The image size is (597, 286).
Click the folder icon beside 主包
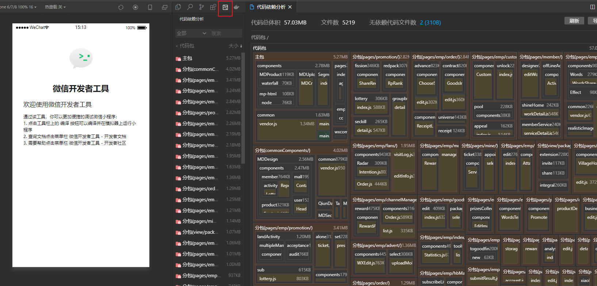tap(179, 58)
